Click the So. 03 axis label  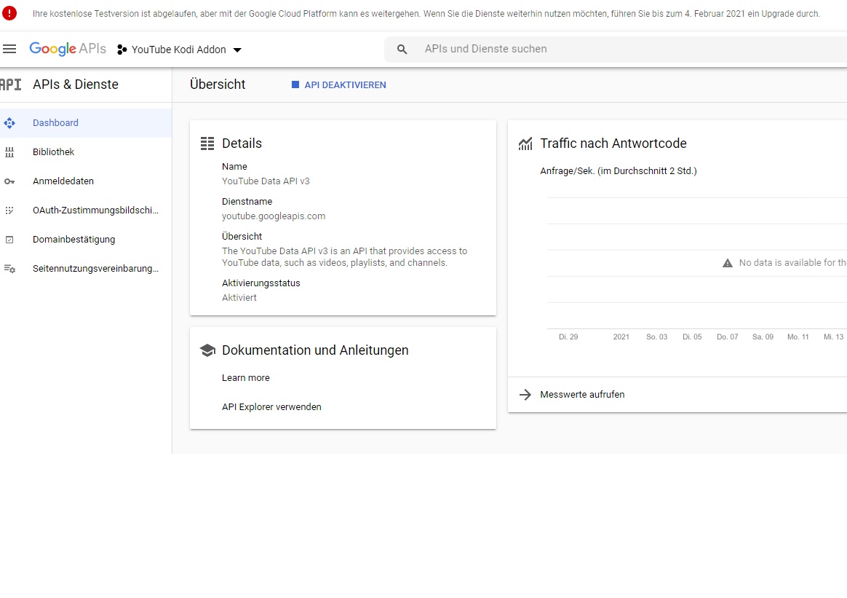click(x=657, y=337)
